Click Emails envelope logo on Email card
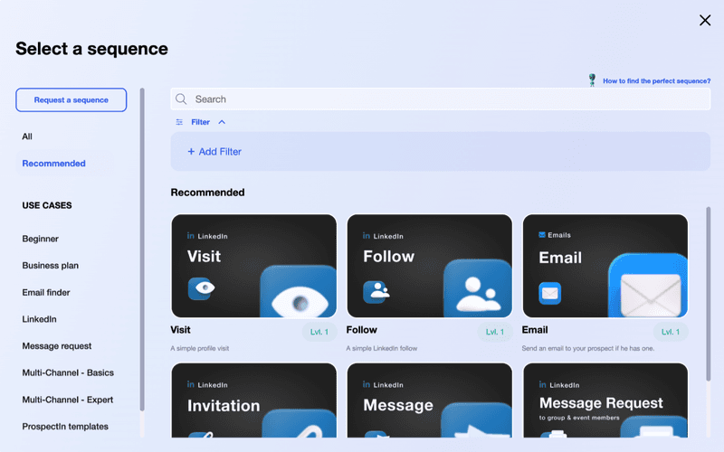The image size is (724, 452). [542, 235]
